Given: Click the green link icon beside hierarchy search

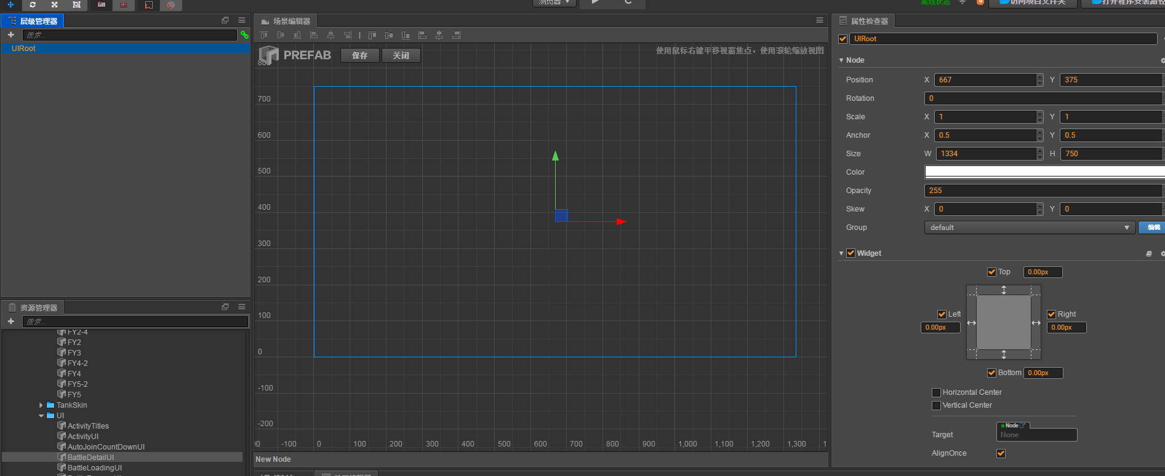Looking at the screenshot, I should (244, 35).
